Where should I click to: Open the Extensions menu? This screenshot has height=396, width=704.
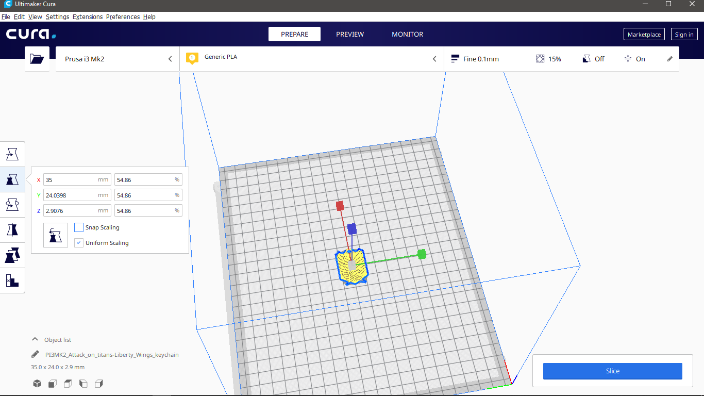click(88, 17)
